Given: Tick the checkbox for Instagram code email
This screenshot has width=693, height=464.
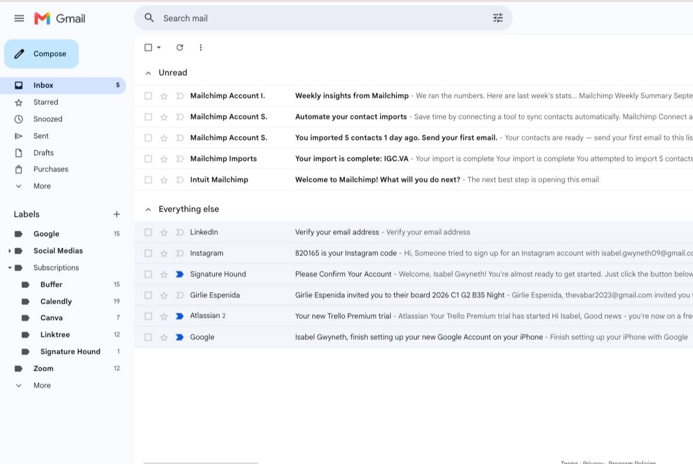Looking at the screenshot, I should (x=148, y=254).
